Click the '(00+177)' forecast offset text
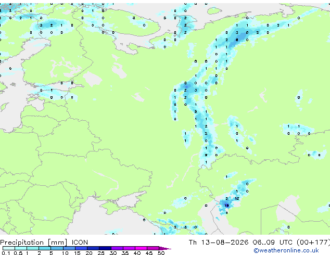The height and width of the screenshot is (255, 330). [313, 243]
